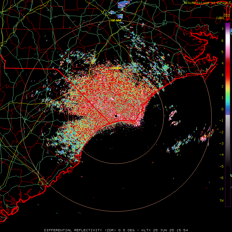Click the -7 dB tick label on color scale
Screen dimensions: 232x232
[221, 189]
